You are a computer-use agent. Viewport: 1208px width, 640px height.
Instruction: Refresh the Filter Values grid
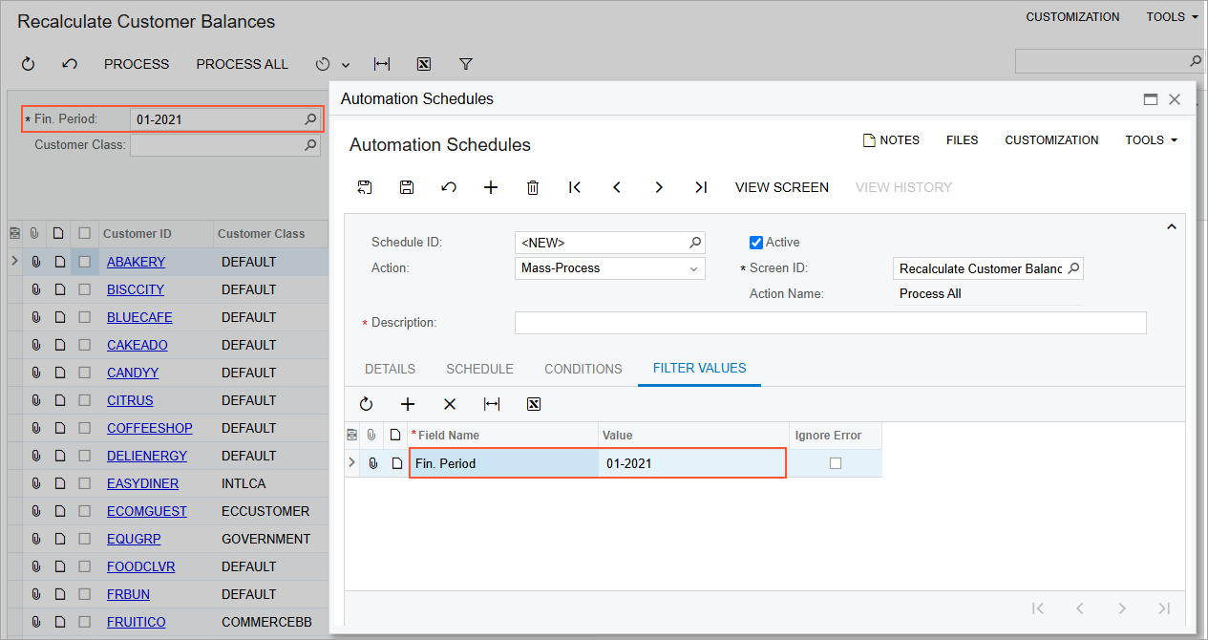tap(366, 404)
